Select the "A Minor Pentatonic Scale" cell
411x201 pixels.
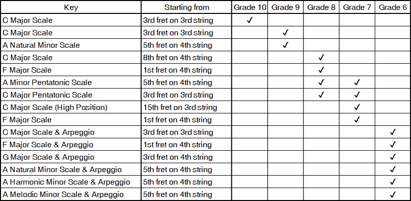[x=47, y=83]
